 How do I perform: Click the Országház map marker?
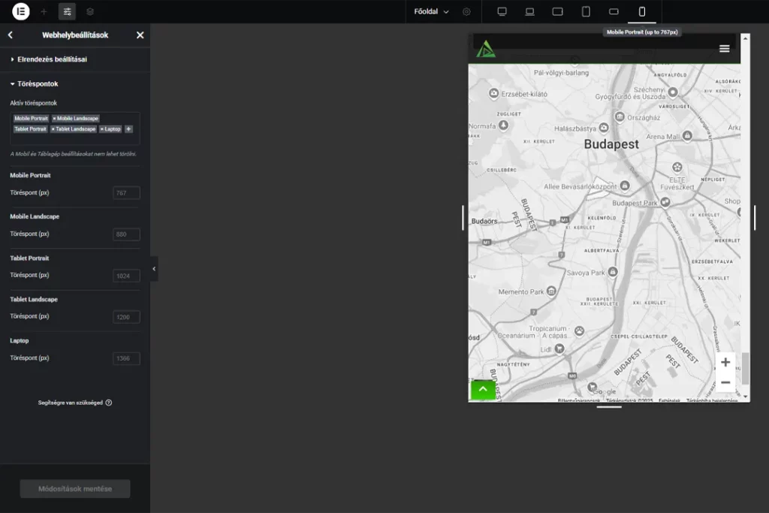tap(620, 116)
